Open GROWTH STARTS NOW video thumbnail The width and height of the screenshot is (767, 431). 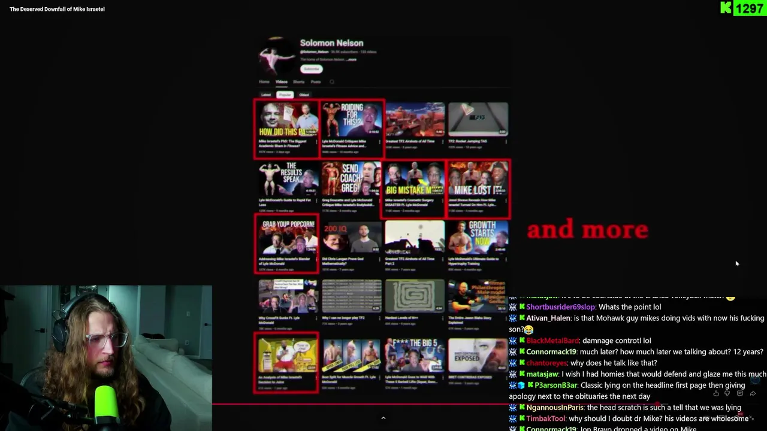click(478, 237)
